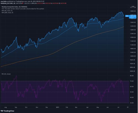Click the NASDAQ_DLY:IXIC, 1D ticker text
Viewport: 138px width, 113px height.
click(x=8, y=3)
